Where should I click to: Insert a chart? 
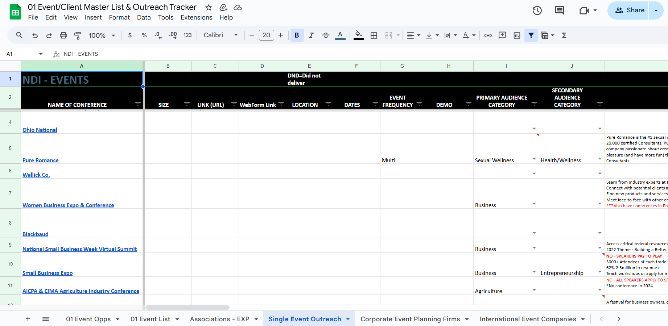click(517, 35)
